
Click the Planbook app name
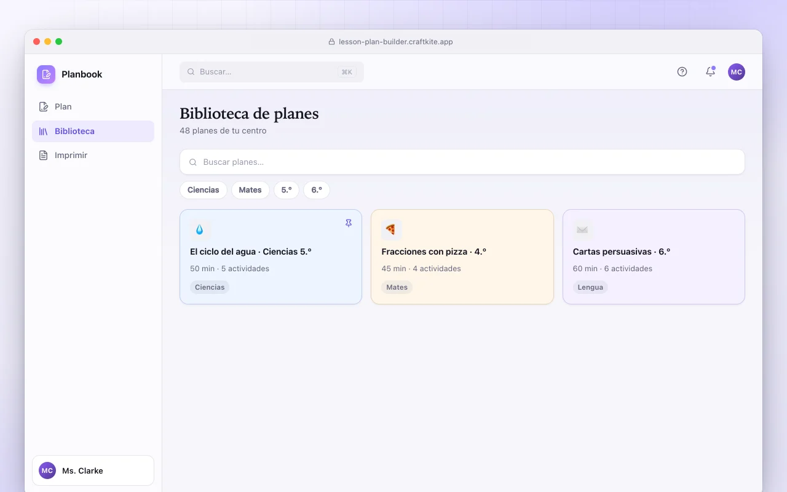coord(82,74)
